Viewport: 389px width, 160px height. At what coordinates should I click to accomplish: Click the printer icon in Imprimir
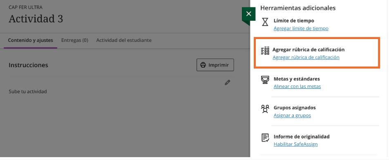click(x=203, y=65)
